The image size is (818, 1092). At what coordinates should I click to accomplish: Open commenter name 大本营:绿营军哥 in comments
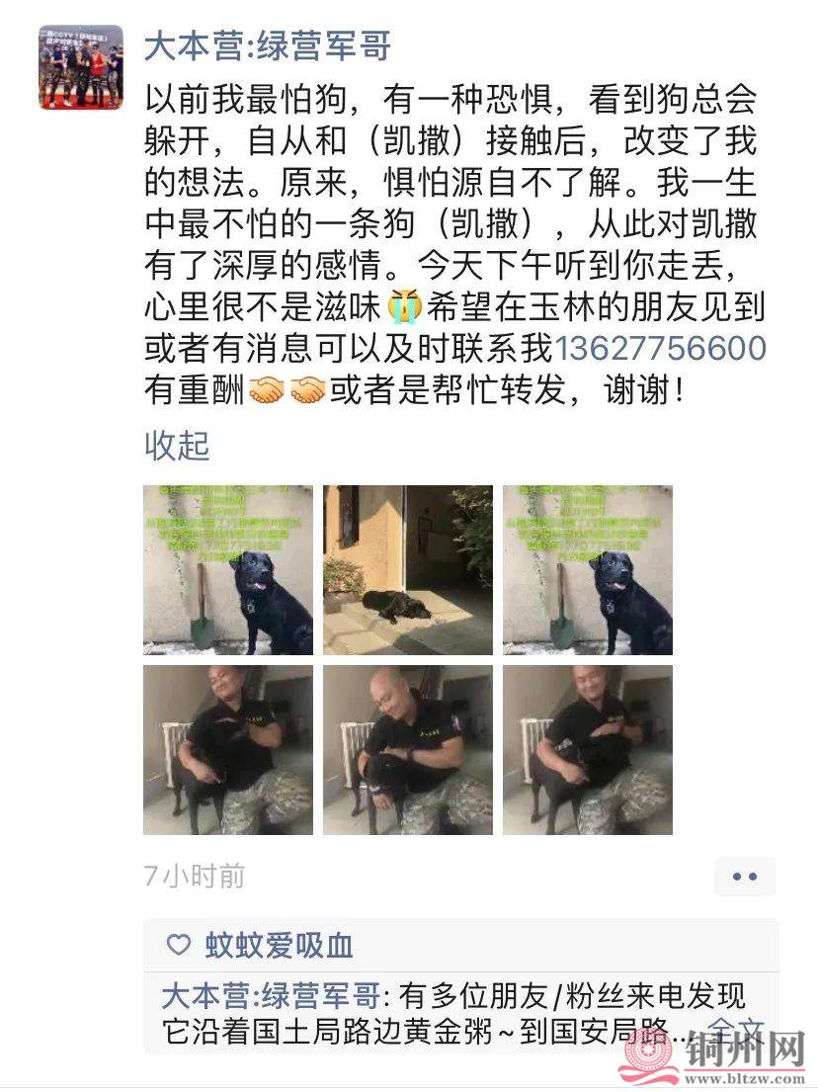point(272,996)
